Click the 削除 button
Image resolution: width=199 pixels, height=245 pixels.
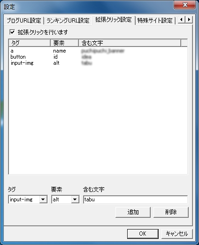point(171,212)
